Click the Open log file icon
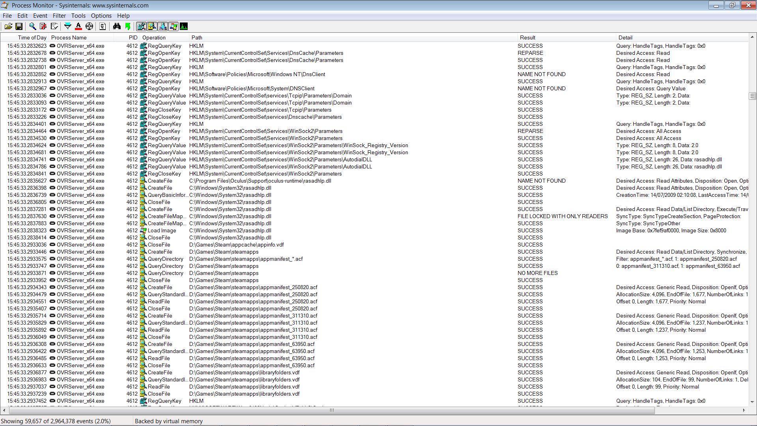 [8, 26]
